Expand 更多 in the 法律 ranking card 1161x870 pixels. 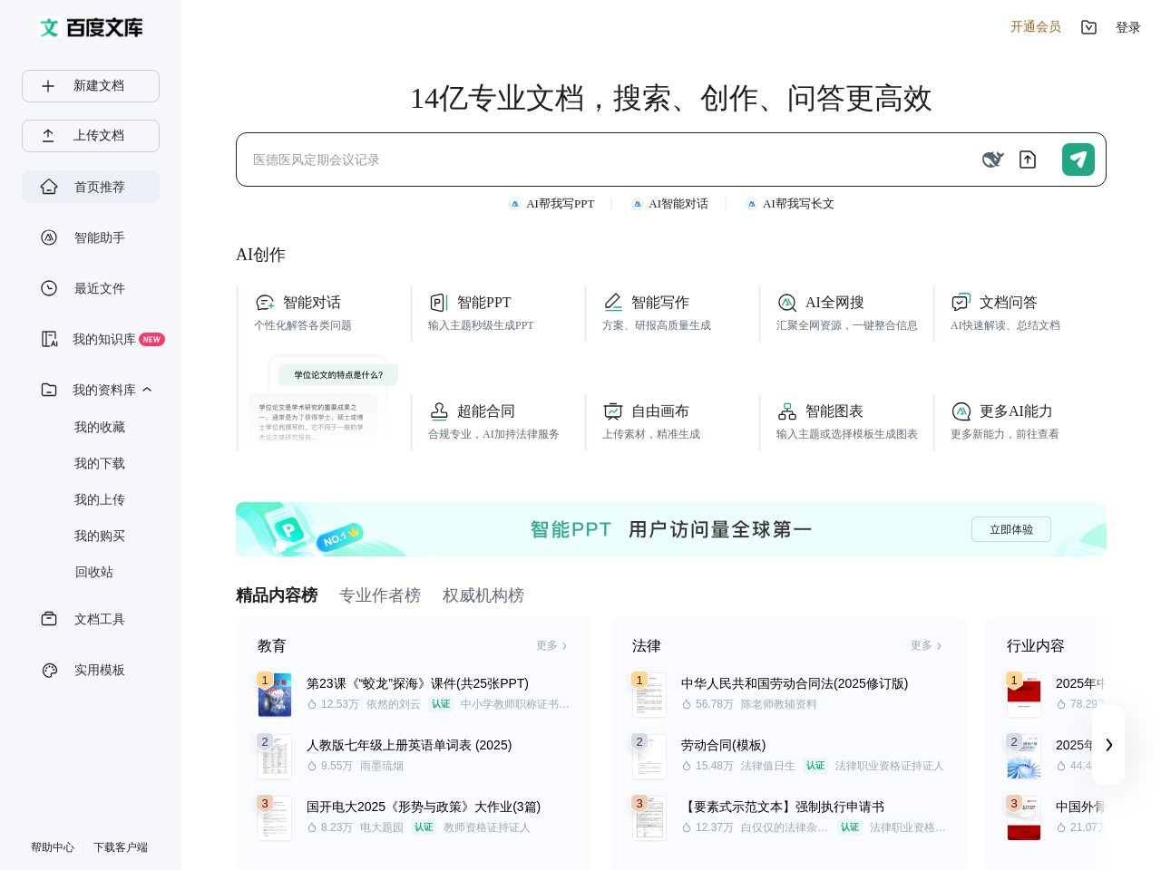tap(926, 646)
